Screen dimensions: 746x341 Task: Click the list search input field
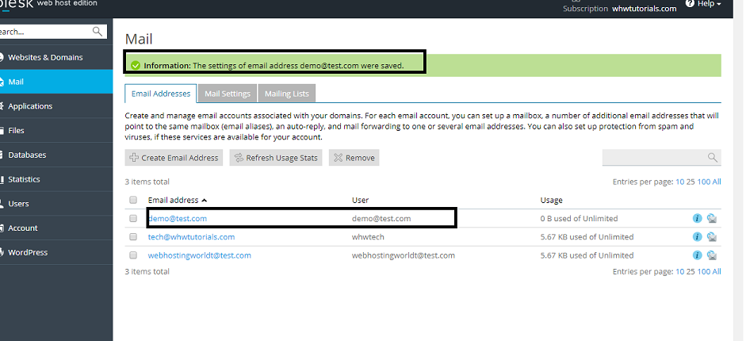pyautogui.click(x=653, y=158)
